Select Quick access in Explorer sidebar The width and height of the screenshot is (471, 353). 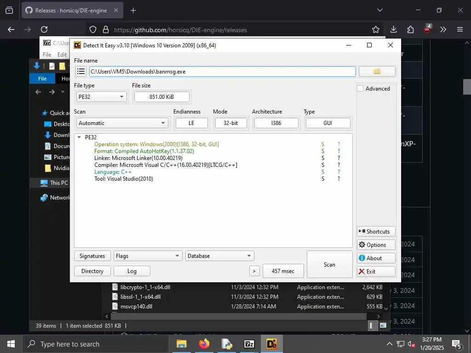[56, 113]
